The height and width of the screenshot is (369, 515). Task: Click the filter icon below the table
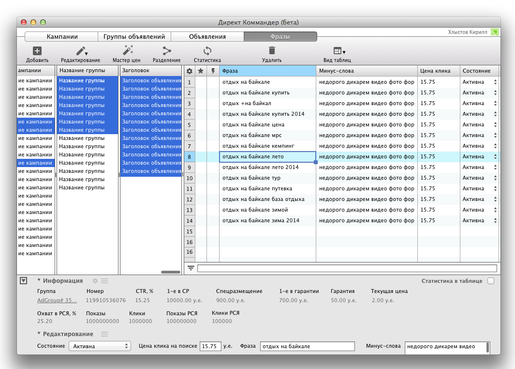coord(191,268)
